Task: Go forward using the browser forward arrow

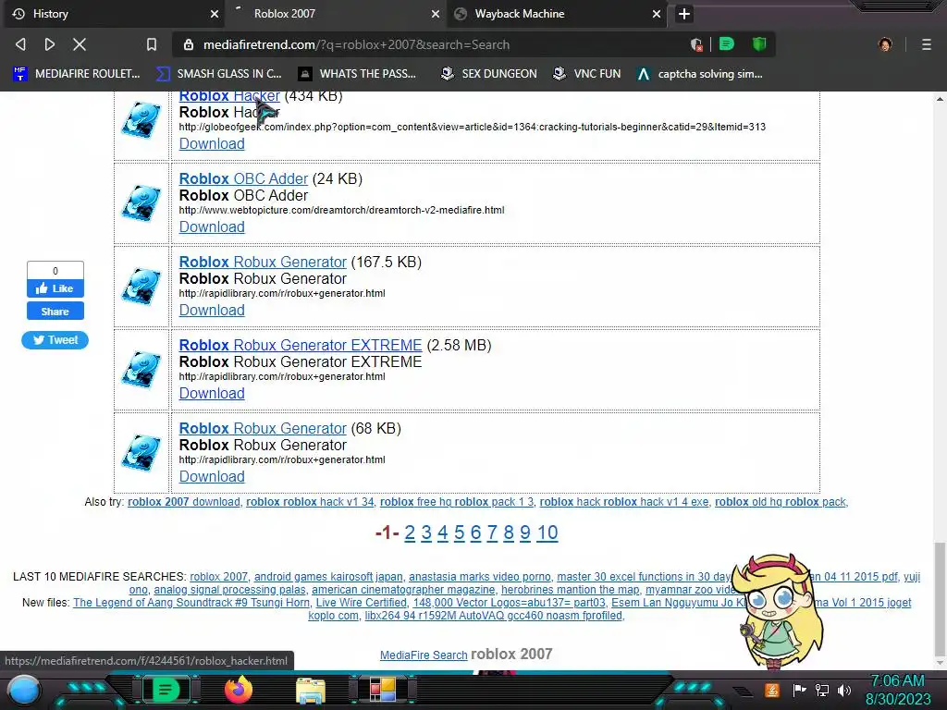Action: click(50, 44)
